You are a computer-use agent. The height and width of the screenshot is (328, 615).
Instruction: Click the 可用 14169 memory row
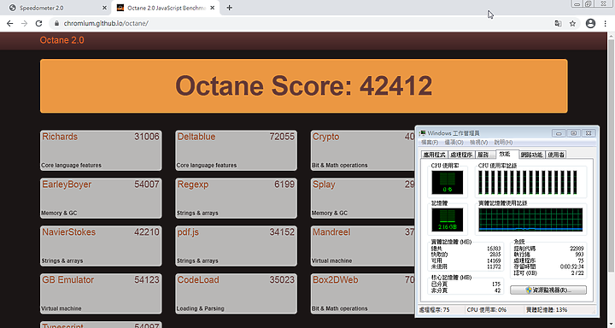(x=466, y=261)
